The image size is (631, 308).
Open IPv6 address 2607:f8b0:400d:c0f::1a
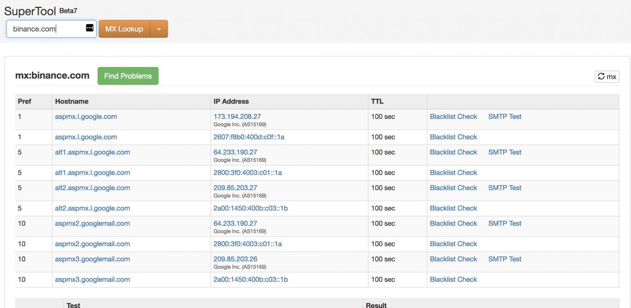pyautogui.click(x=249, y=137)
